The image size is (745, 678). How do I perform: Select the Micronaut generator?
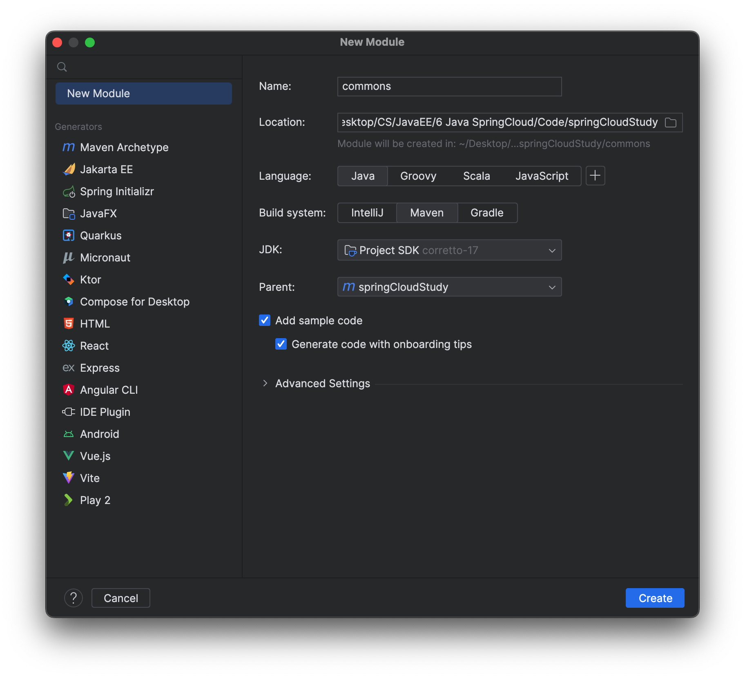pos(105,257)
